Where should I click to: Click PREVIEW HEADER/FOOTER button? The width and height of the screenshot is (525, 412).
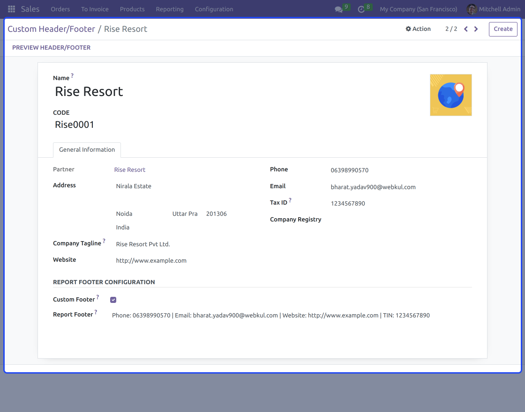[51, 47]
